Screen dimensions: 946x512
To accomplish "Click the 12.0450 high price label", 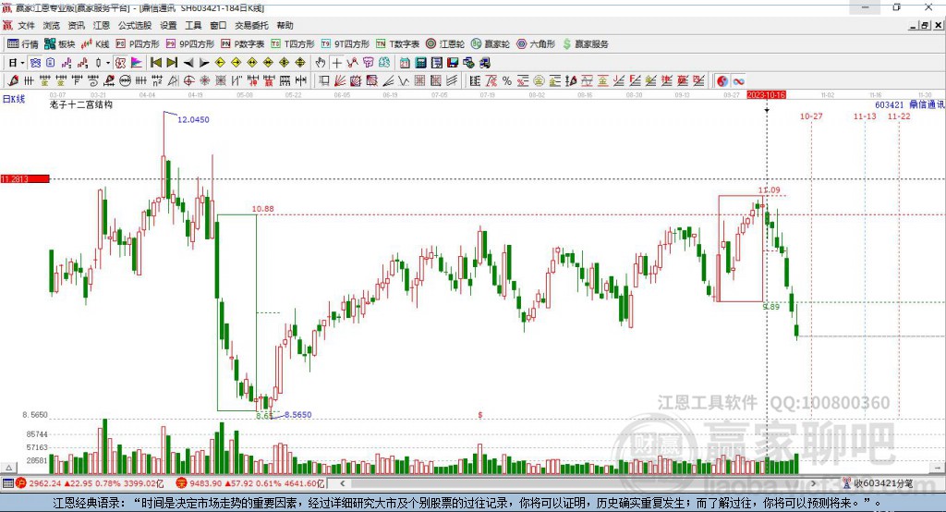I will 193,119.
